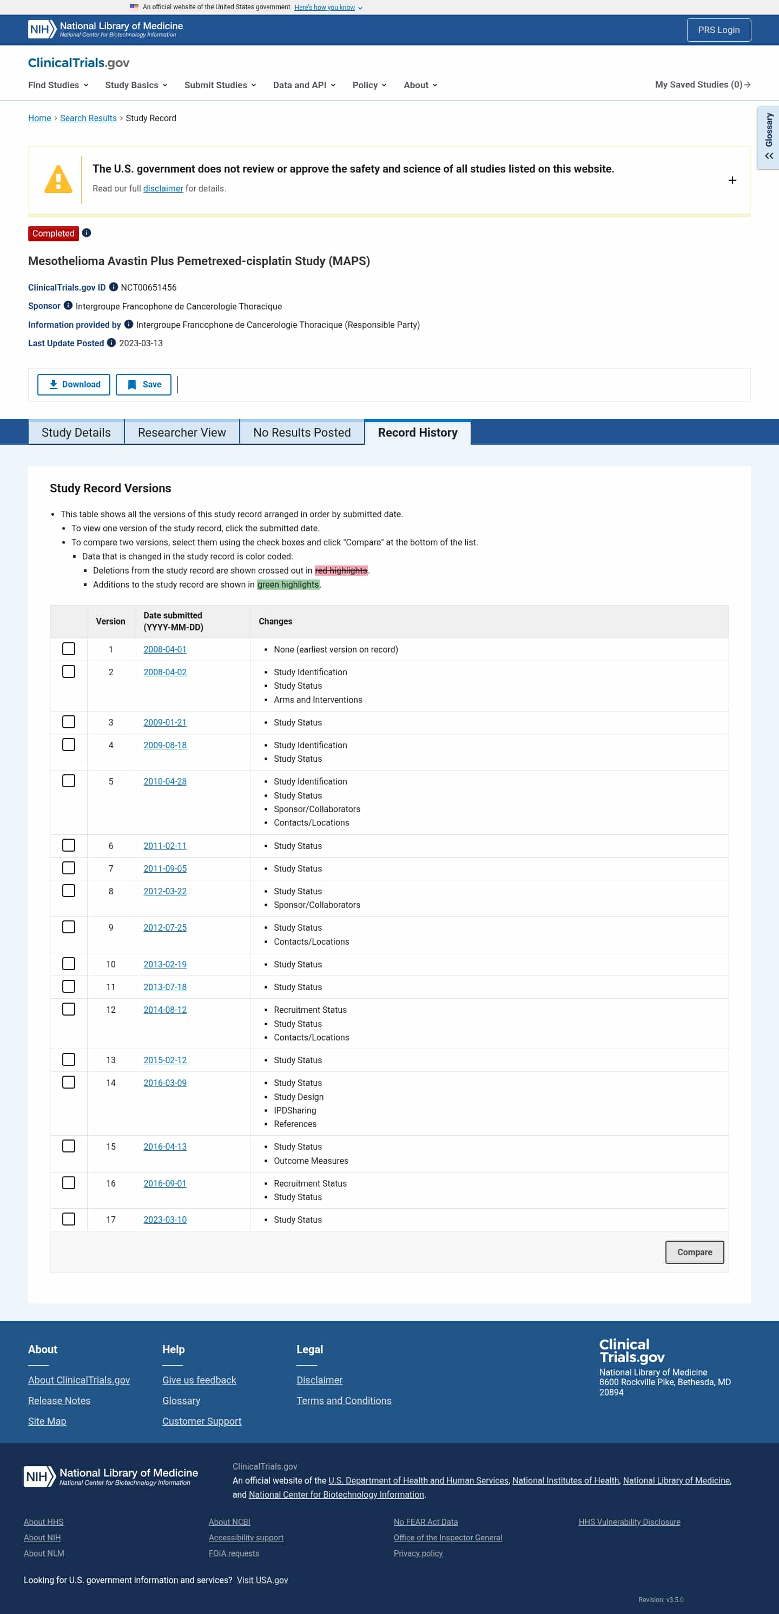Click the info icon next to Completed status
This screenshot has height=1614, width=779.
click(x=87, y=233)
